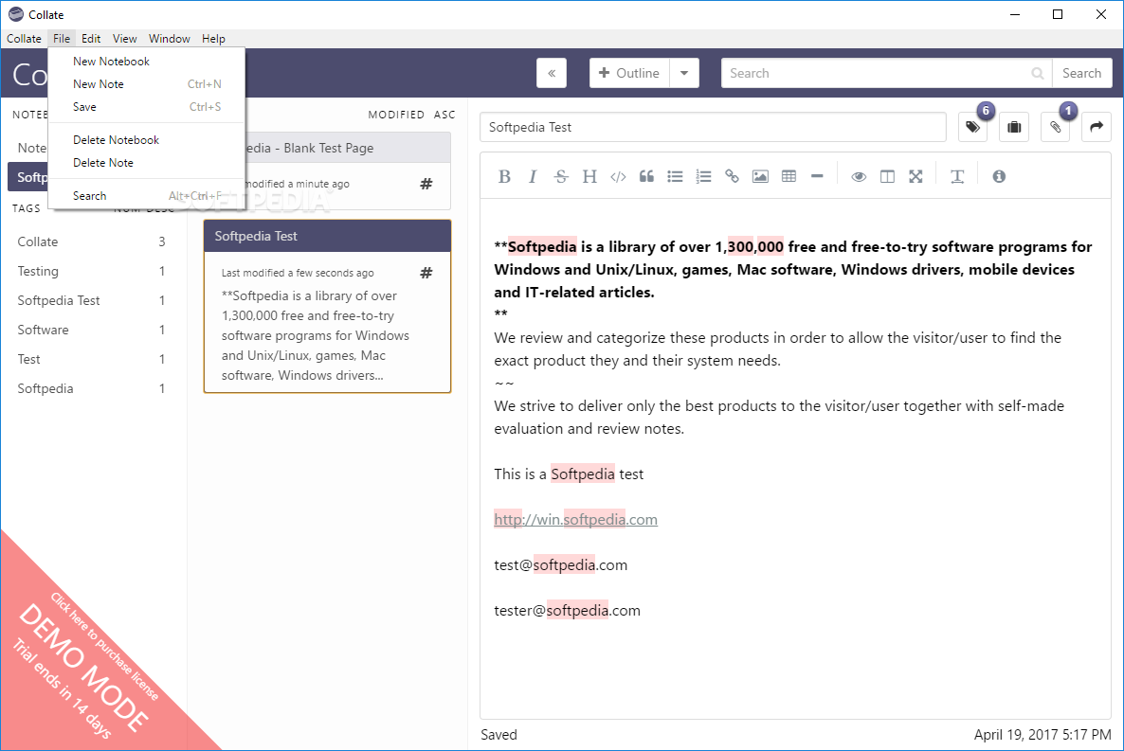Select New Notebook from File menu
This screenshot has height=751, width=1124.
click(x=147, y=62)
